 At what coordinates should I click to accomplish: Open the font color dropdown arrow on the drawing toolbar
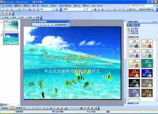pos(79,108)
